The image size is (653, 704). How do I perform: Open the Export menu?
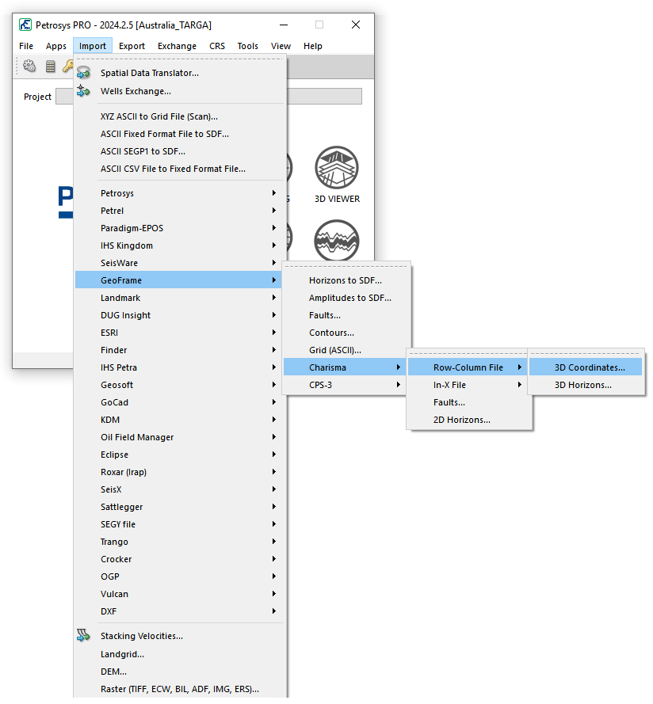132,46
